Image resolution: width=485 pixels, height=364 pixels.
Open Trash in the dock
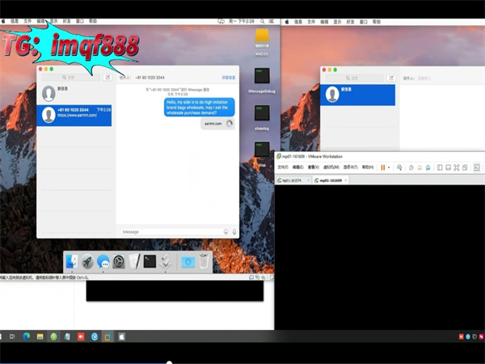(204, 261)
